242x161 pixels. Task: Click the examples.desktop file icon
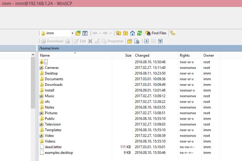tap(42, 153)
